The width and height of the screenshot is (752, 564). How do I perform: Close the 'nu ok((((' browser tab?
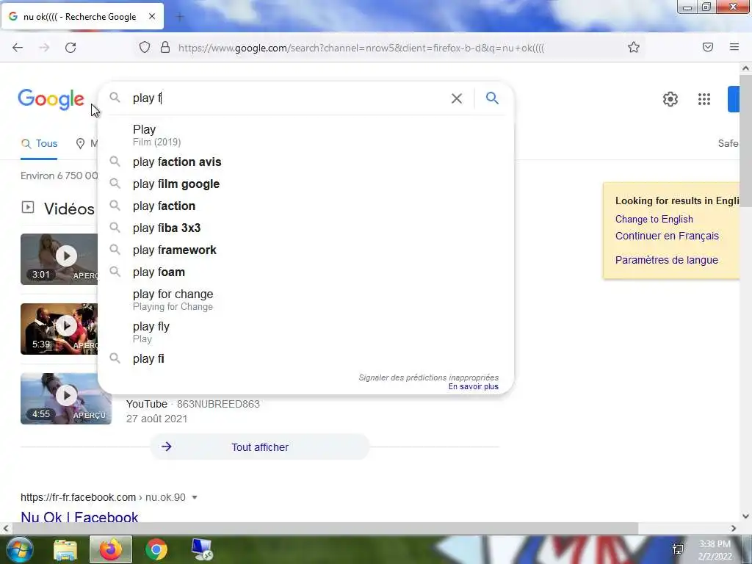(x=152, y=16)
